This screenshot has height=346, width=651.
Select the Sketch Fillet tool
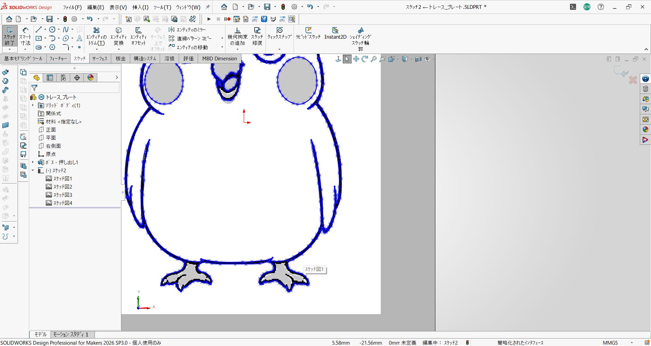[66, 47]
